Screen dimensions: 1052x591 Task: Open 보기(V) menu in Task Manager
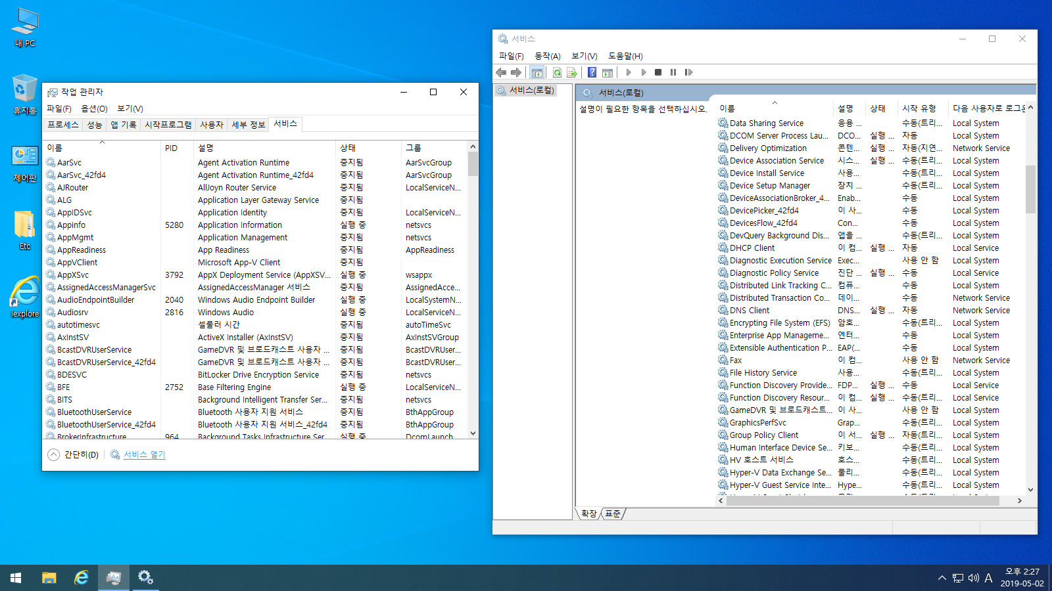pyautogui.click(x=130, y=108)
